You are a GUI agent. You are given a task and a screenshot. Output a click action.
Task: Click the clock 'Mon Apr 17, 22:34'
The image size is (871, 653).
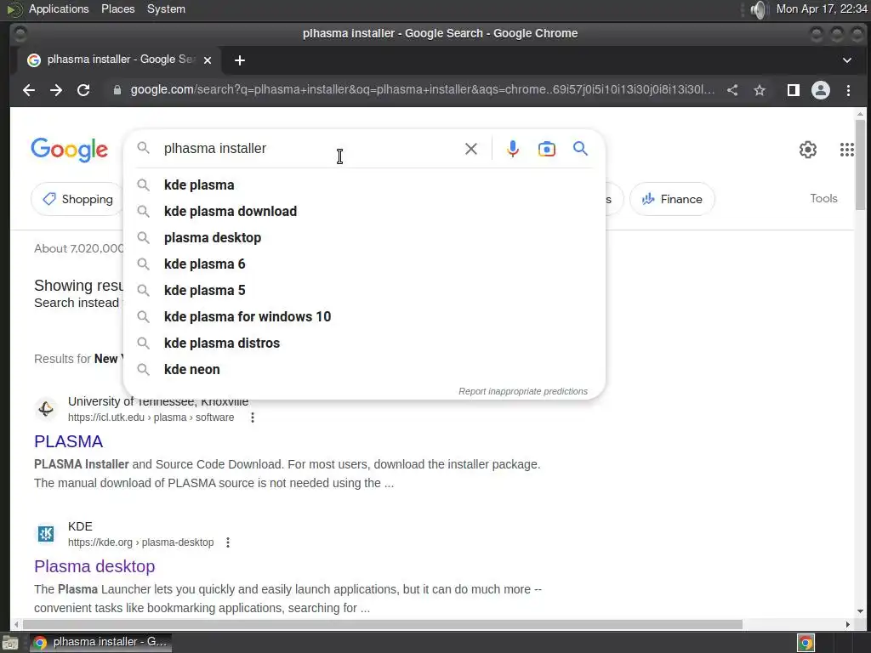pyautogui.click(x=822, y=9)
